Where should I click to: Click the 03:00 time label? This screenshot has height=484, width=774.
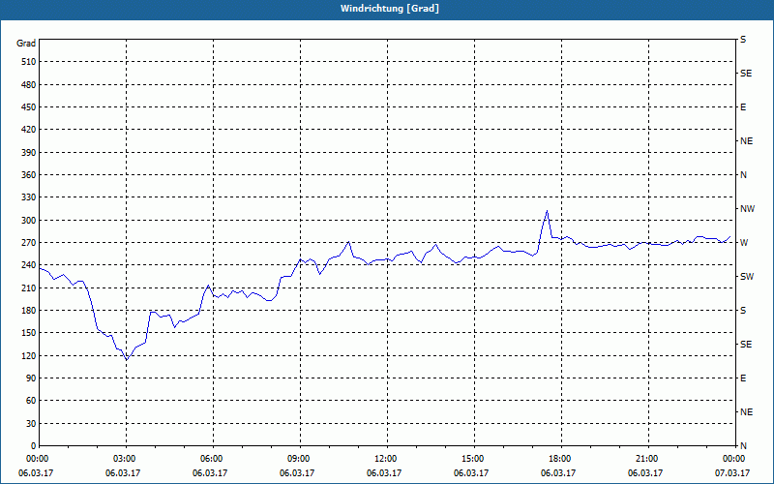(x=126, y=459)
